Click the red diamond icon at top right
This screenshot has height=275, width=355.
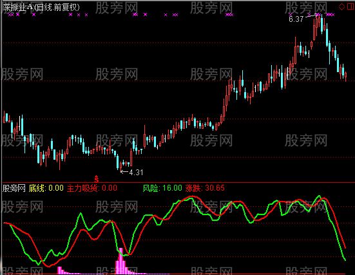coord(341,6)
